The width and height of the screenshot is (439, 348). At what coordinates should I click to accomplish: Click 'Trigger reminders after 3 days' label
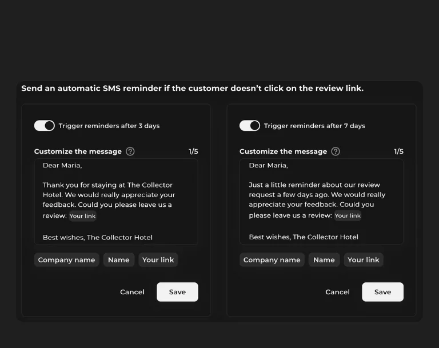click(109, 126)
